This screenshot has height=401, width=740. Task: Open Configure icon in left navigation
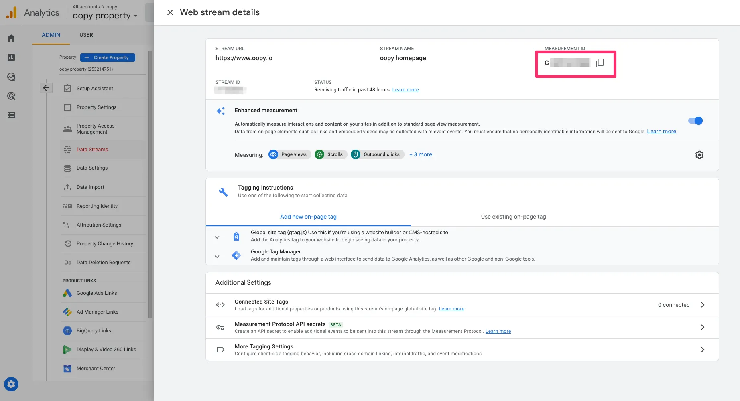pyautogui.click(x=11, y=115)
